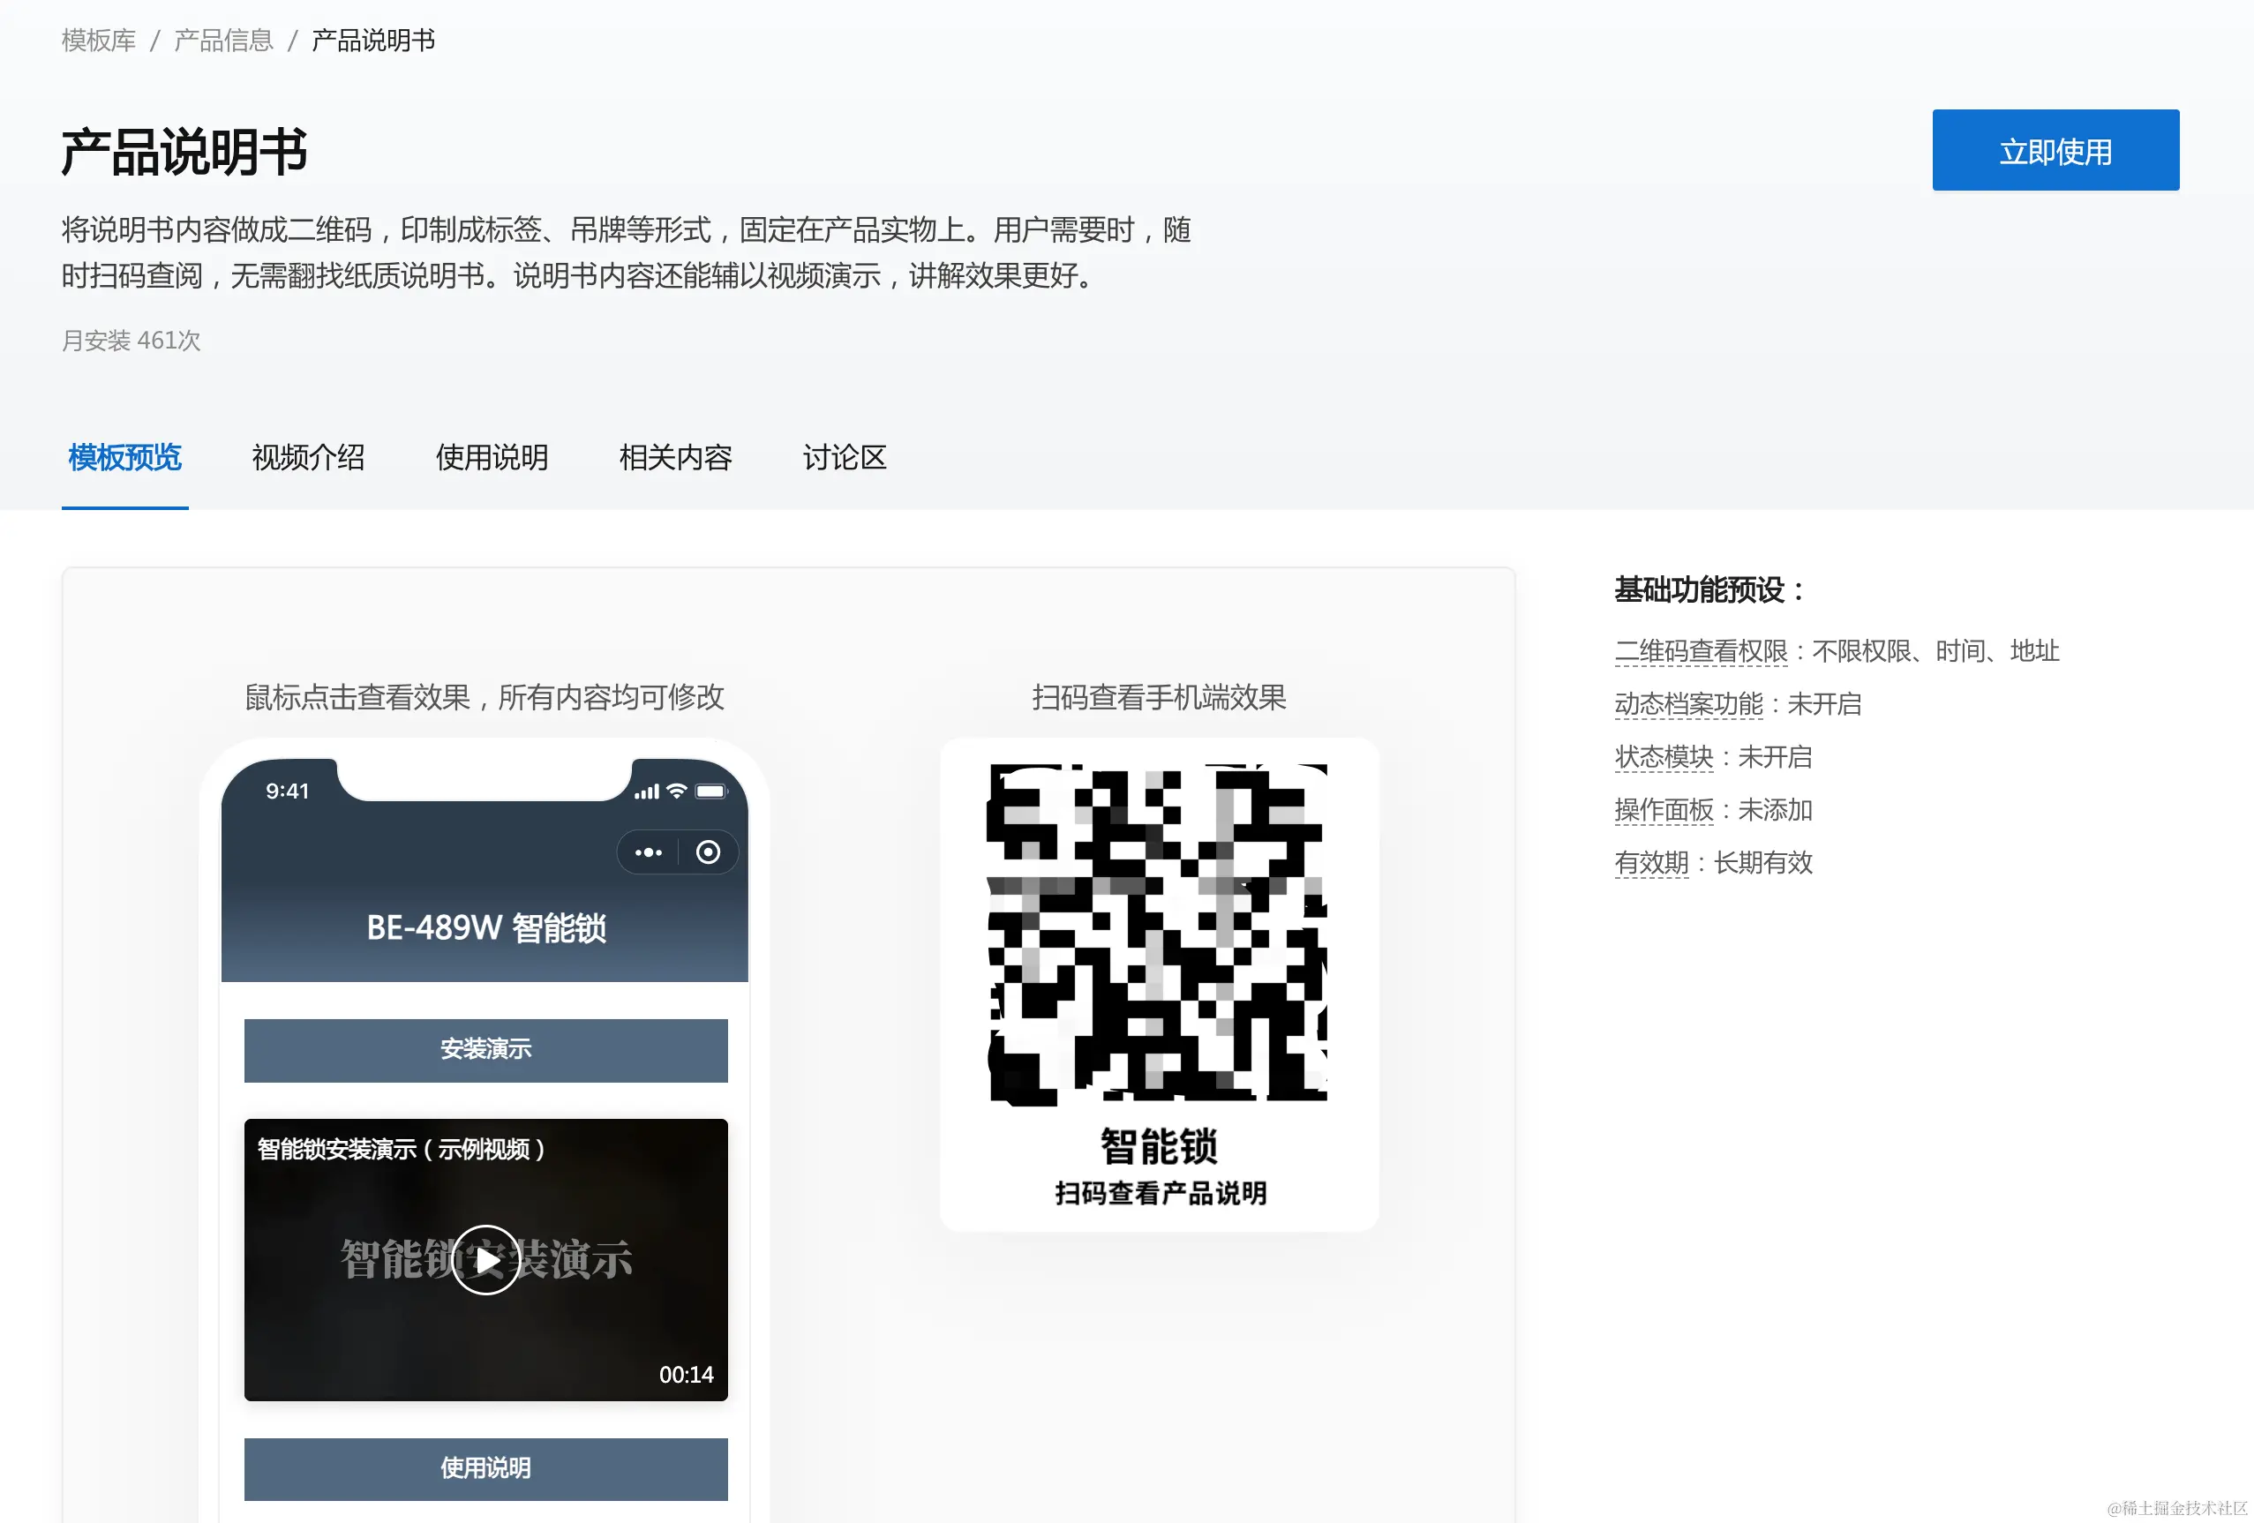Open the 讨论区 tab
2254x1523 pixels.
click(845, 458)
